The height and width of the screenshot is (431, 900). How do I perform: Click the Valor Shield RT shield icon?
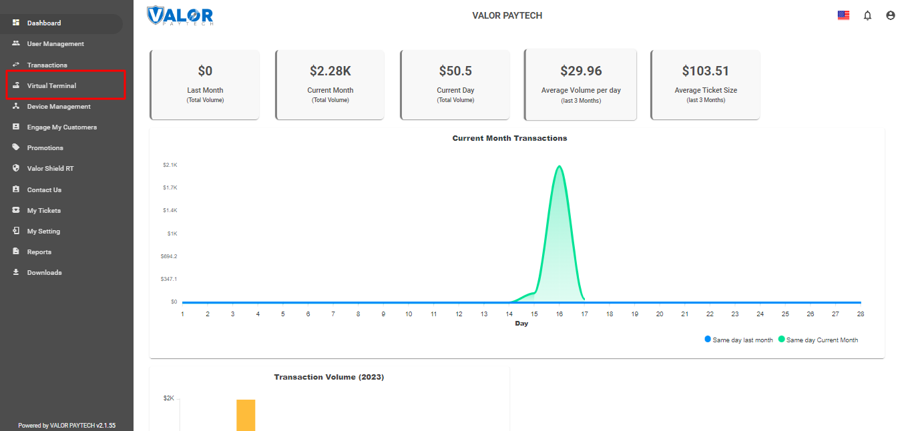(16, 168)
